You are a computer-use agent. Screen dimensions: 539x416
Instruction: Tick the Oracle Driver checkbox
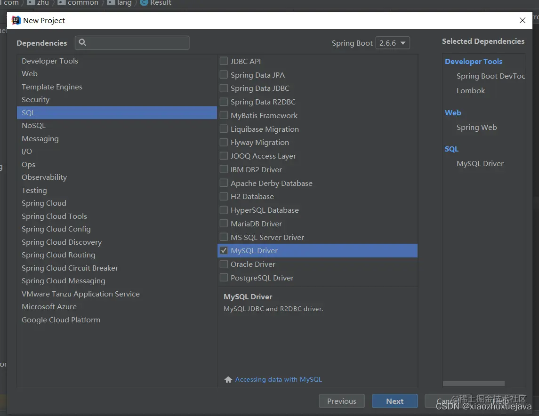[x=224, y=264]
